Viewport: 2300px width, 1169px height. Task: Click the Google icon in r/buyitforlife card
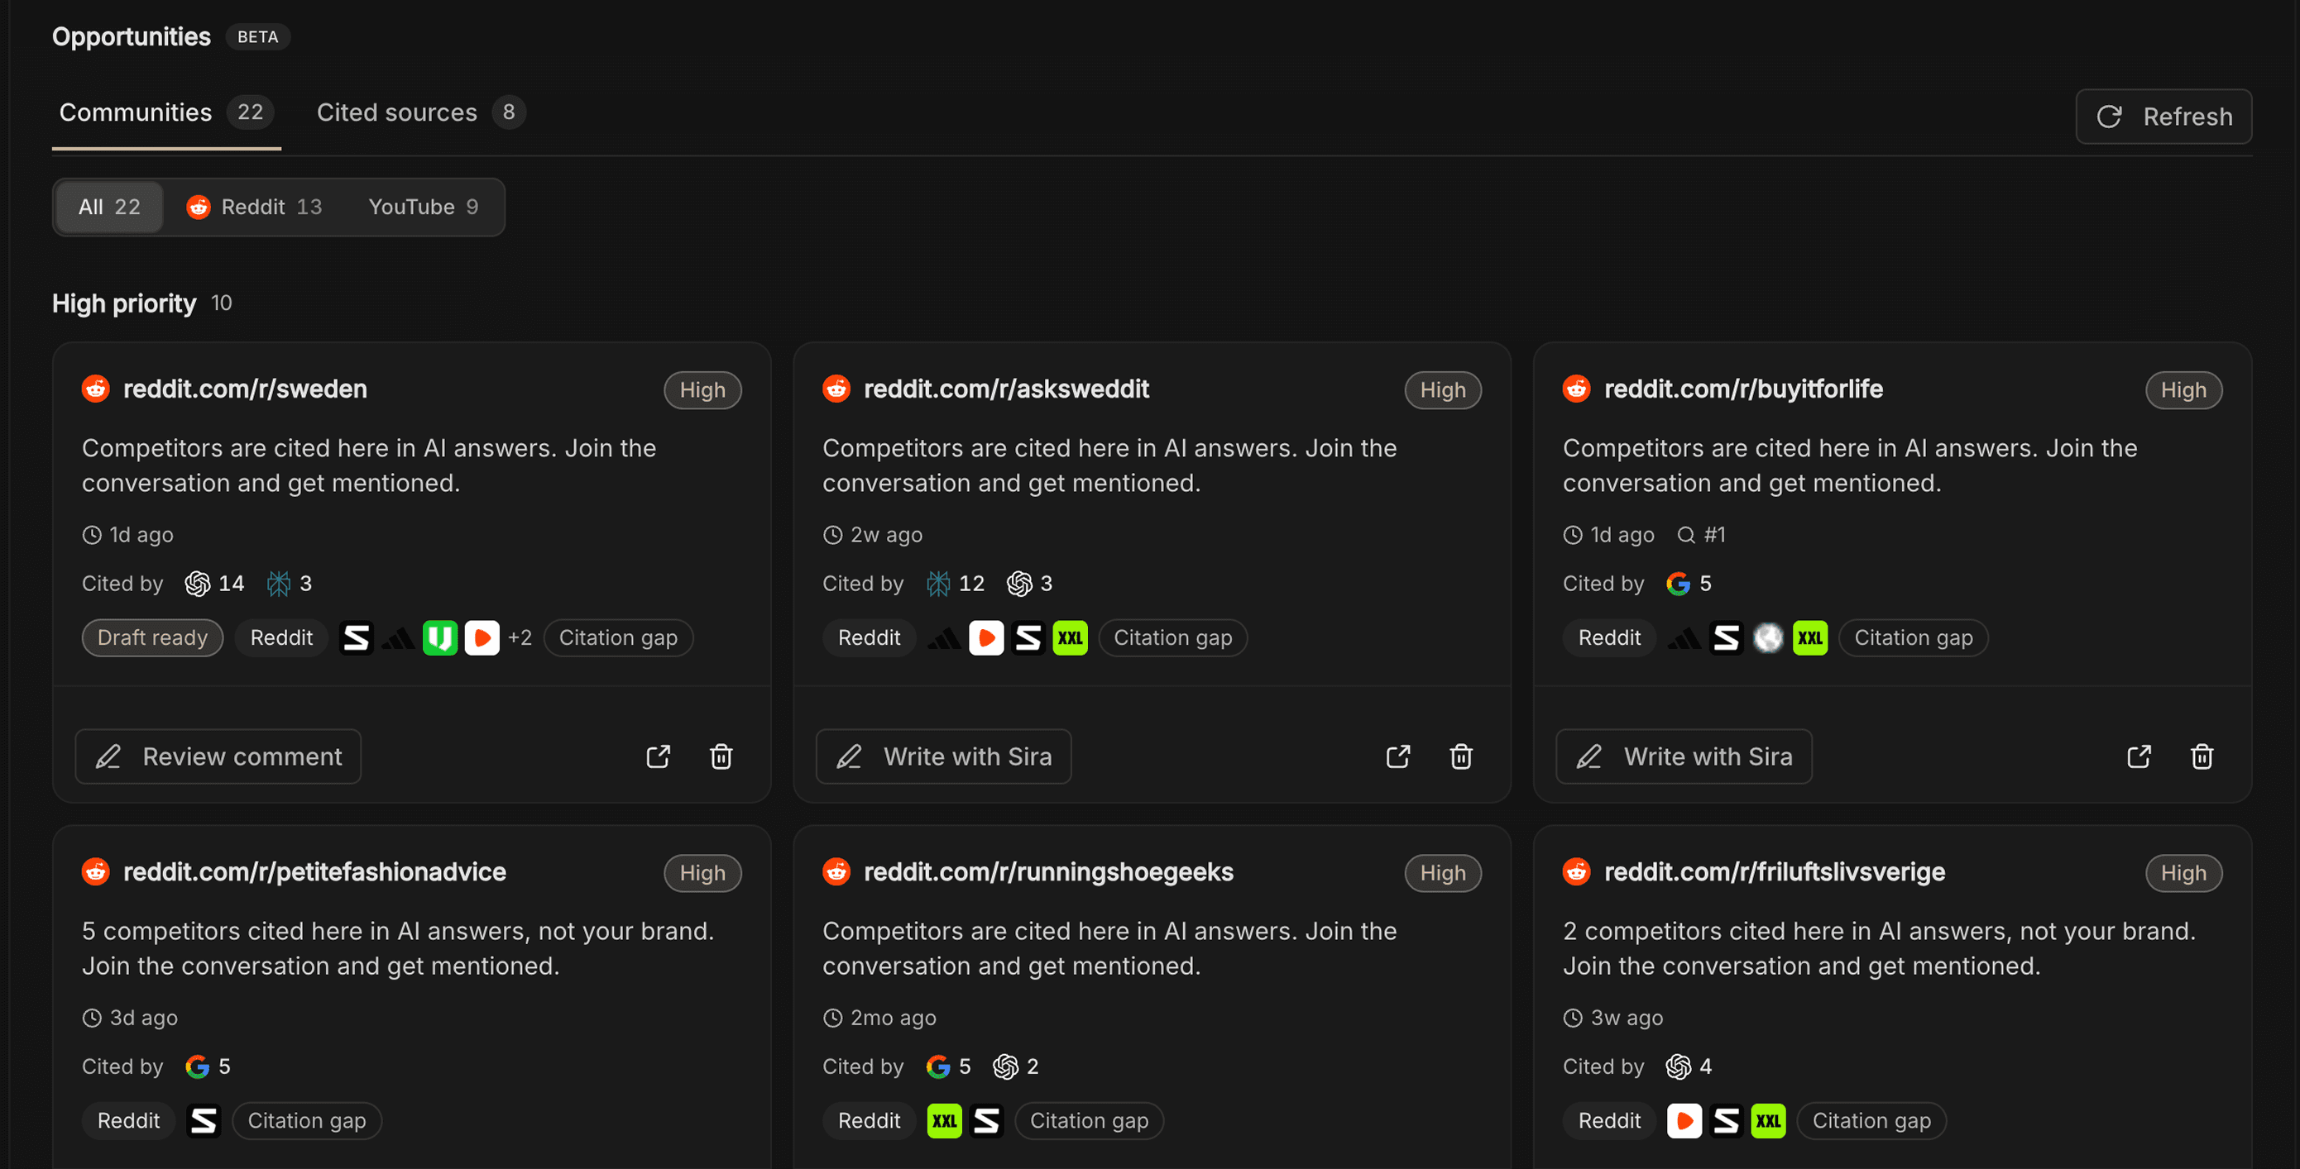pos(1679,584)
